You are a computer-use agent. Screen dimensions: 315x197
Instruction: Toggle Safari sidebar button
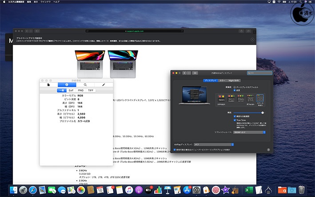tap(37, 31)
